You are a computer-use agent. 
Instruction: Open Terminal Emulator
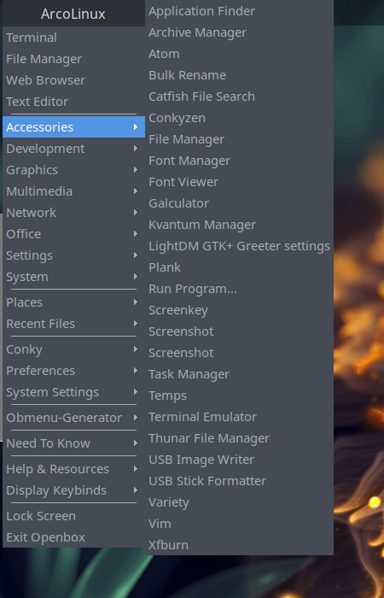[239, 417]
